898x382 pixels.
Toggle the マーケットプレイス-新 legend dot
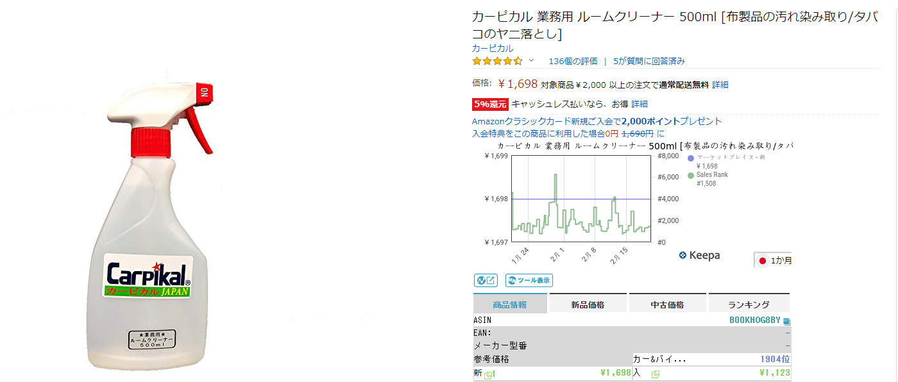click(x=691, y=158)
